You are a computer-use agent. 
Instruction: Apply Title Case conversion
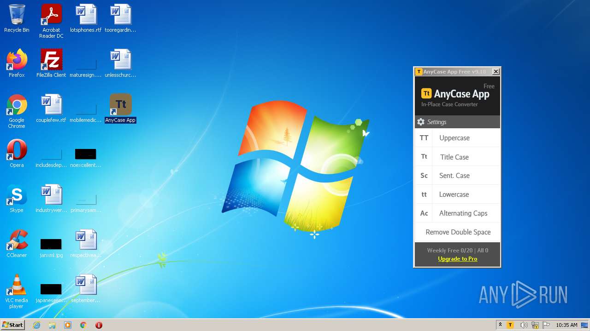tap(457, 157)
